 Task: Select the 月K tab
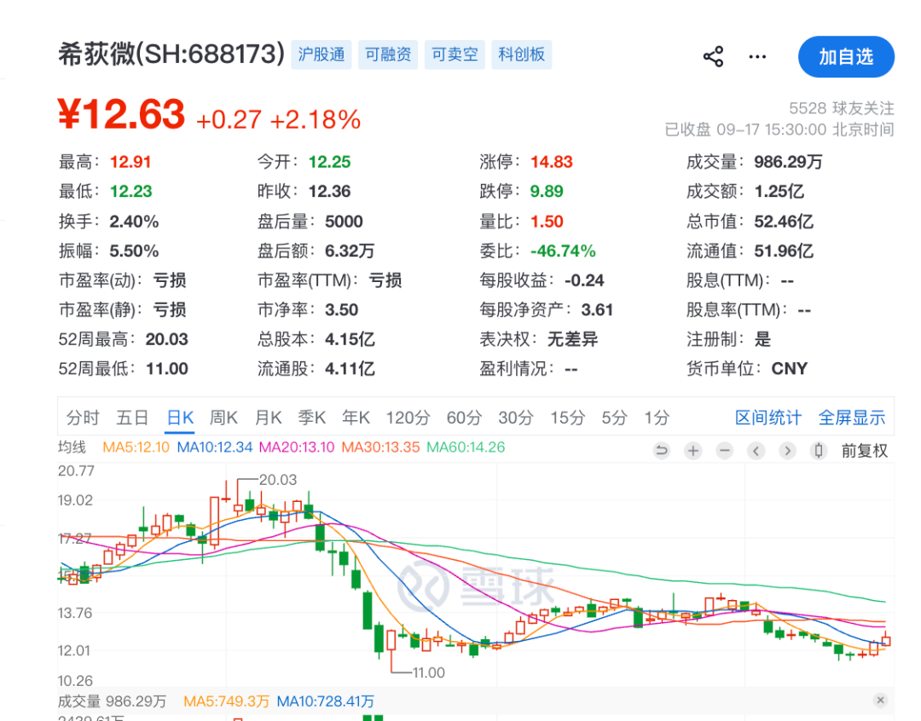[268, 418]
